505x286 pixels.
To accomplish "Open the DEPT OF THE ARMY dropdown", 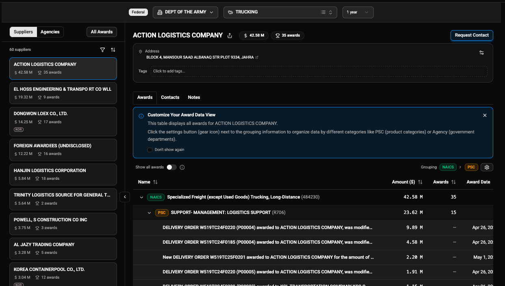I will point(185,12).
